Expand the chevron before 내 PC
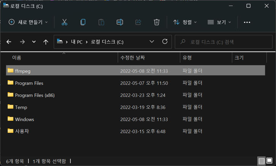 [67, 42]
